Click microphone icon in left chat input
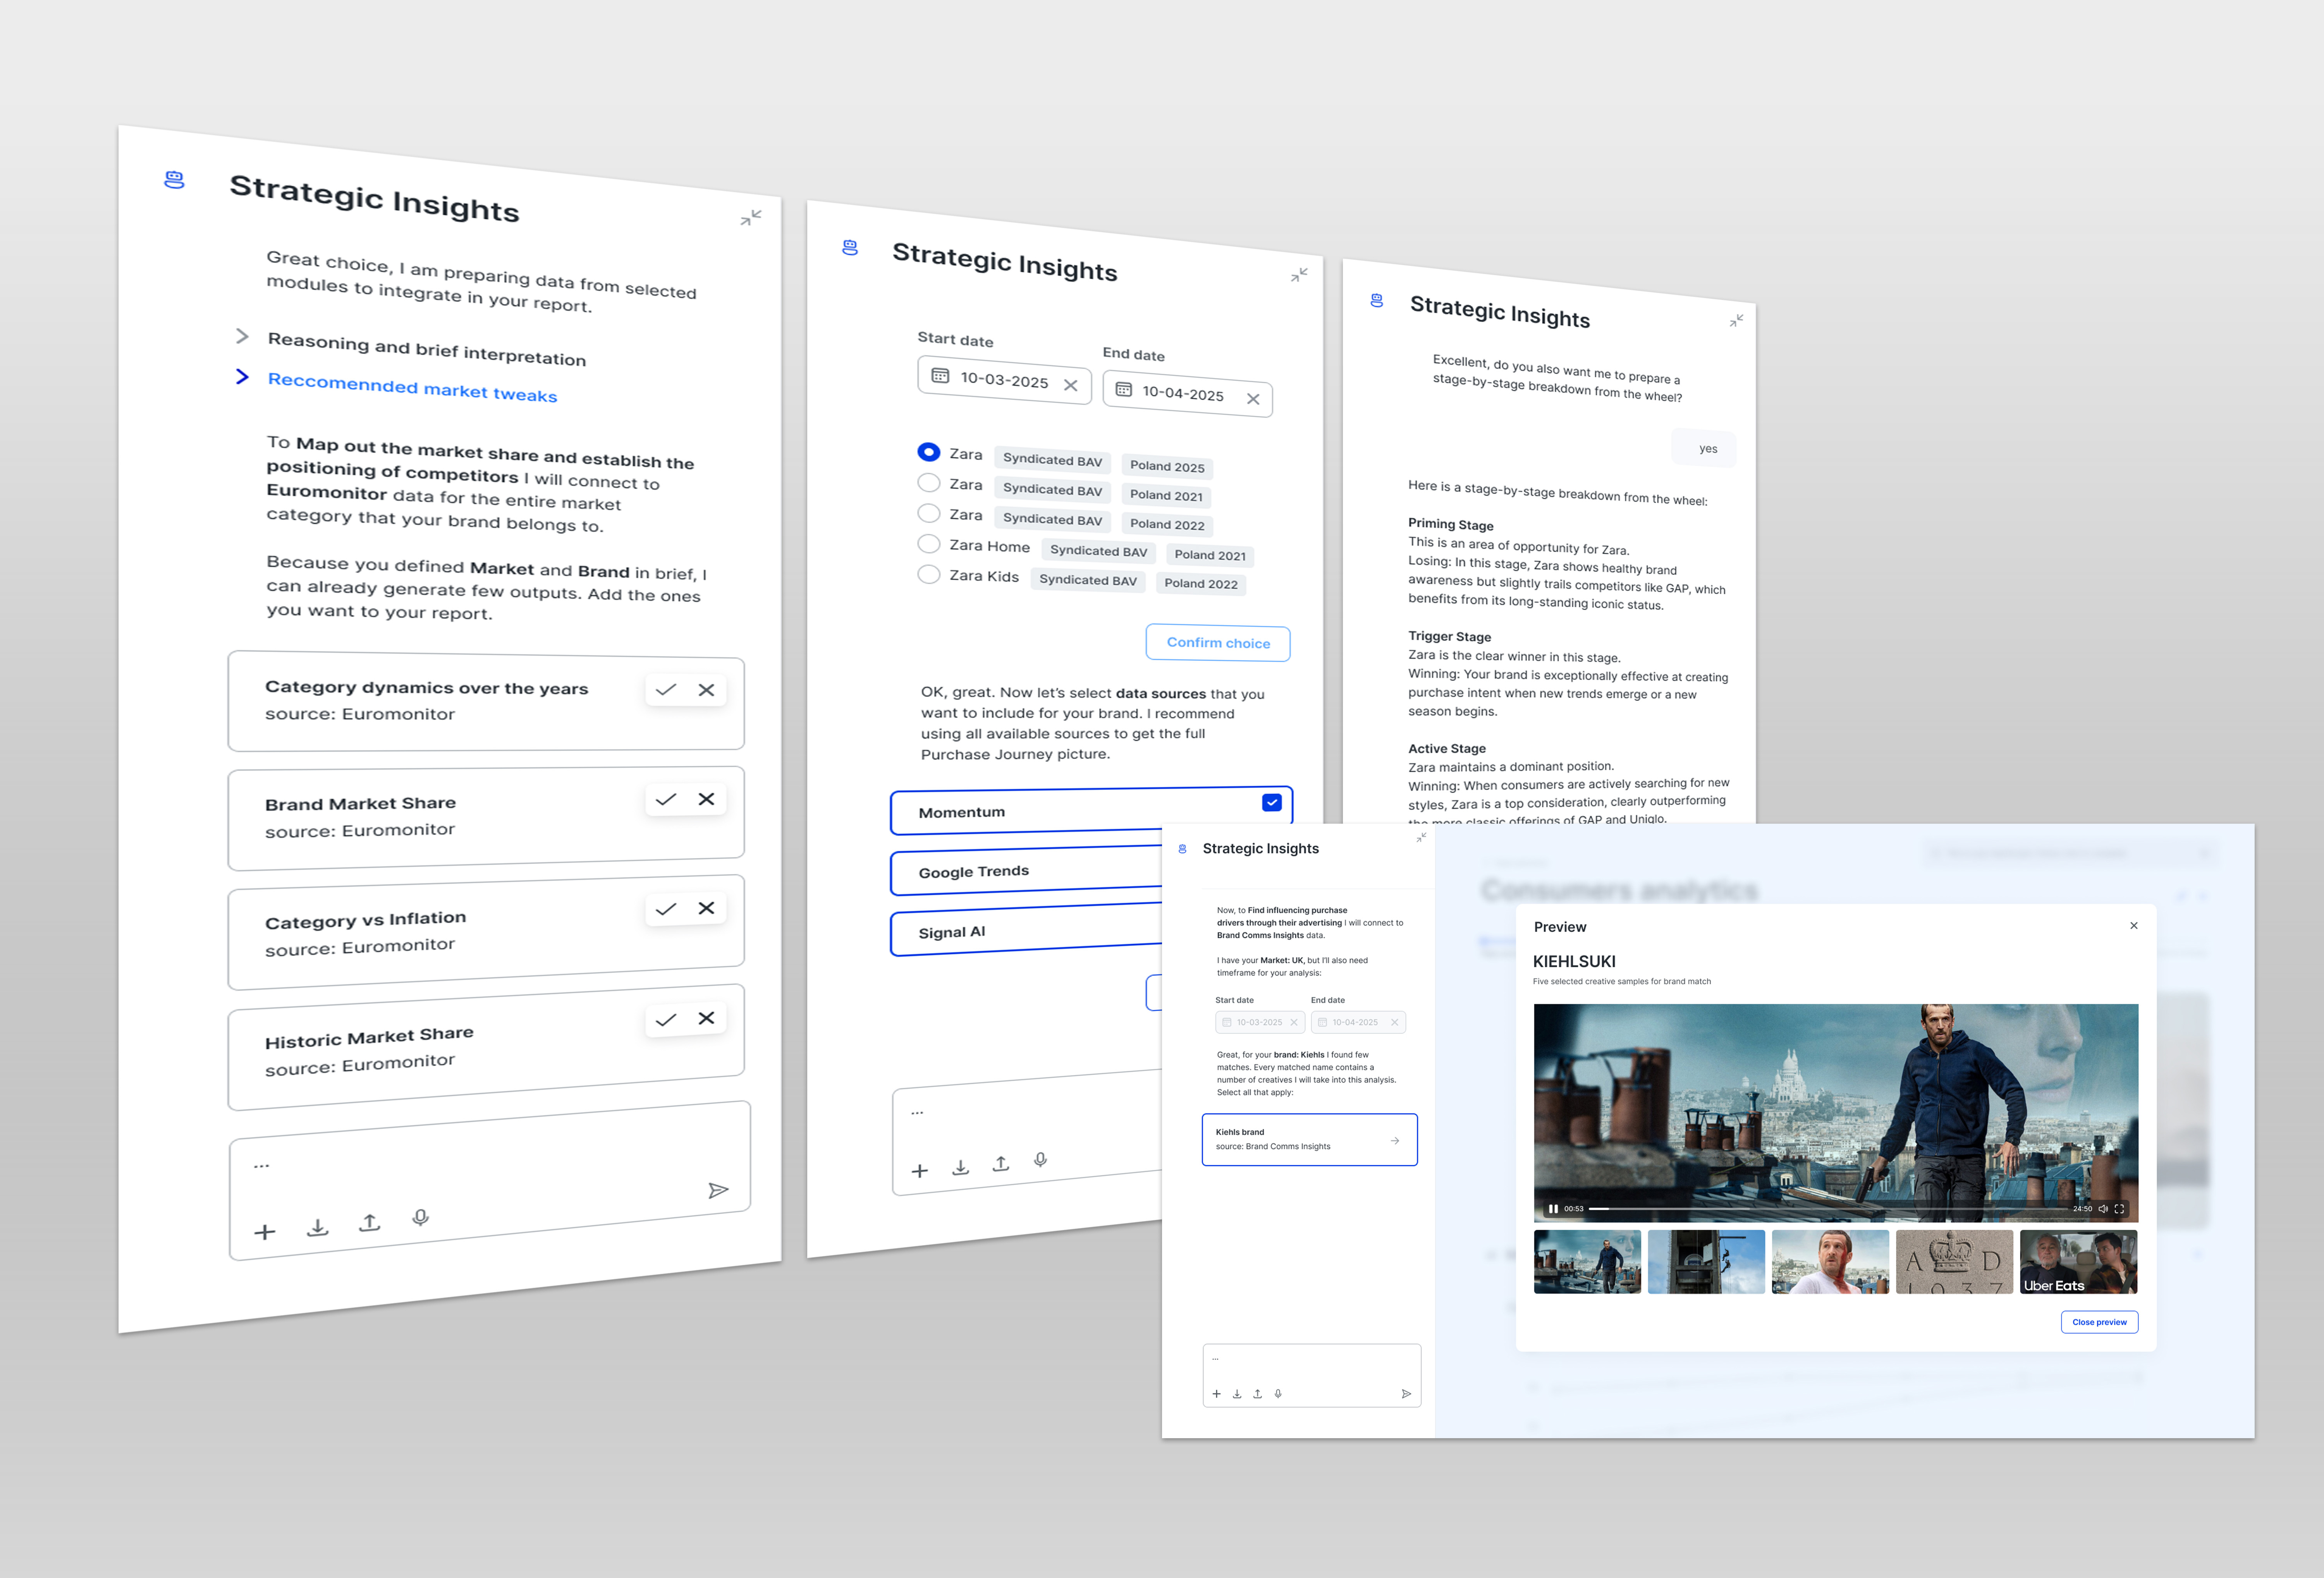Screen dimensions: 2324x1578 [x=421, y=1217]
